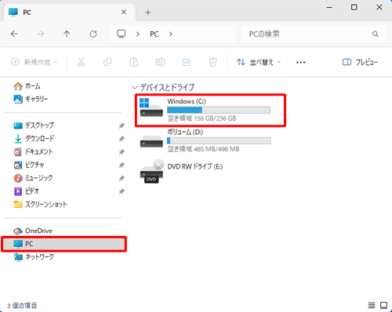Click the pin icon beside ドキュメント

[122, 152]
